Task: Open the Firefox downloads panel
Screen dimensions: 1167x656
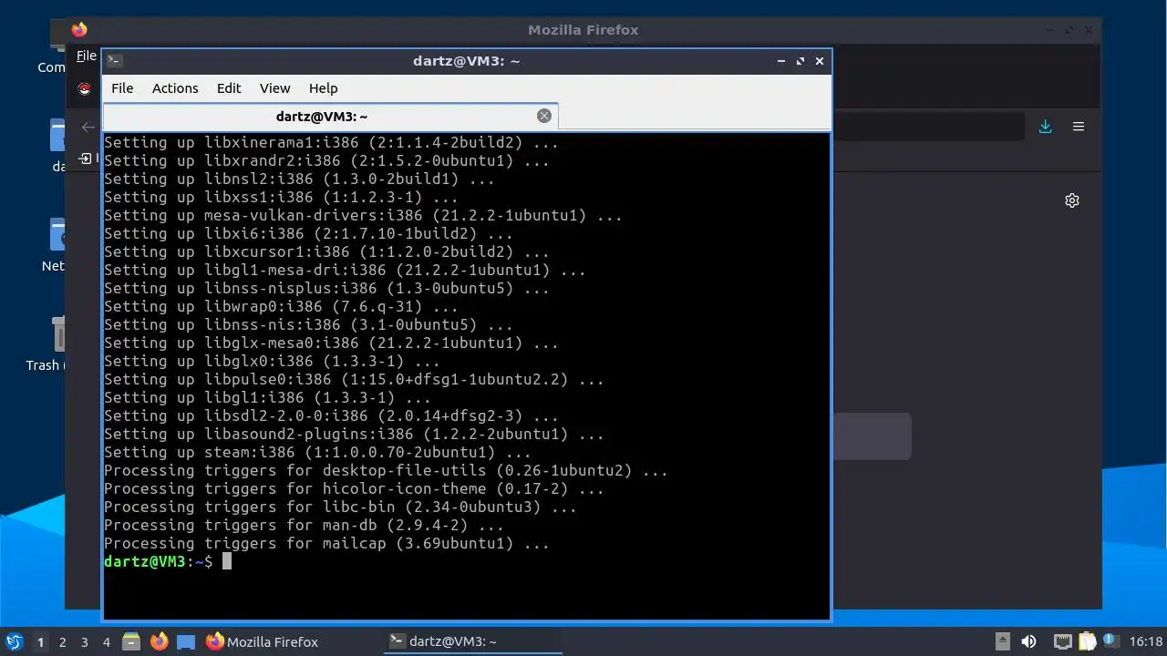Action: 1045,127
